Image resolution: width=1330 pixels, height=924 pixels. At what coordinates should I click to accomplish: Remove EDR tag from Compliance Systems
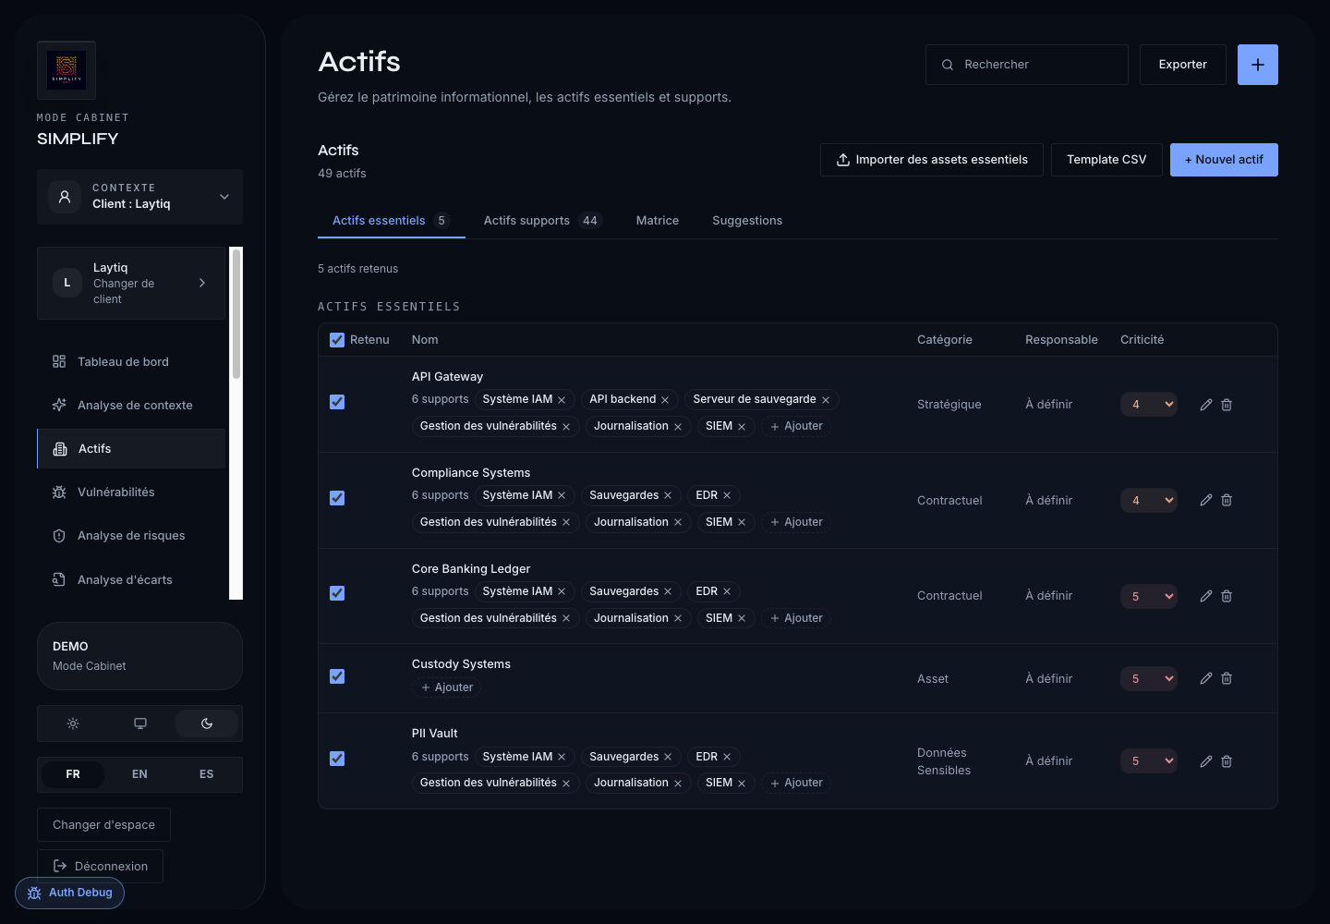click(727, 495)
